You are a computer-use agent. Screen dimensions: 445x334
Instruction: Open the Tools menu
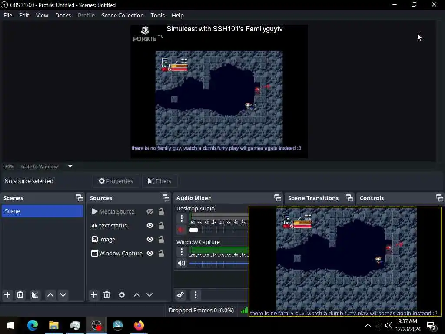point(157,15)
